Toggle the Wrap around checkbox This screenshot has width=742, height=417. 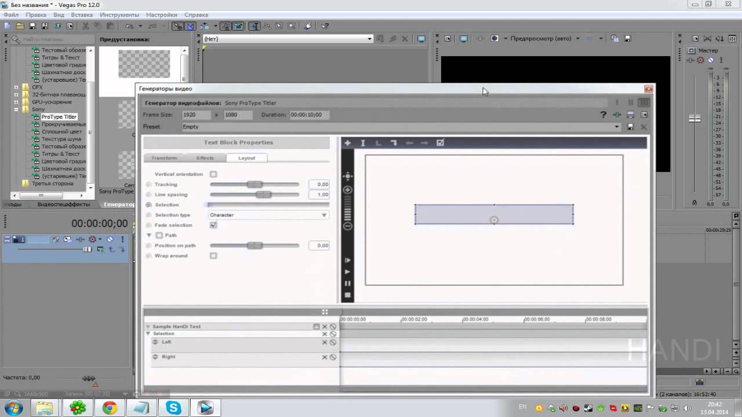pos(213,256)
